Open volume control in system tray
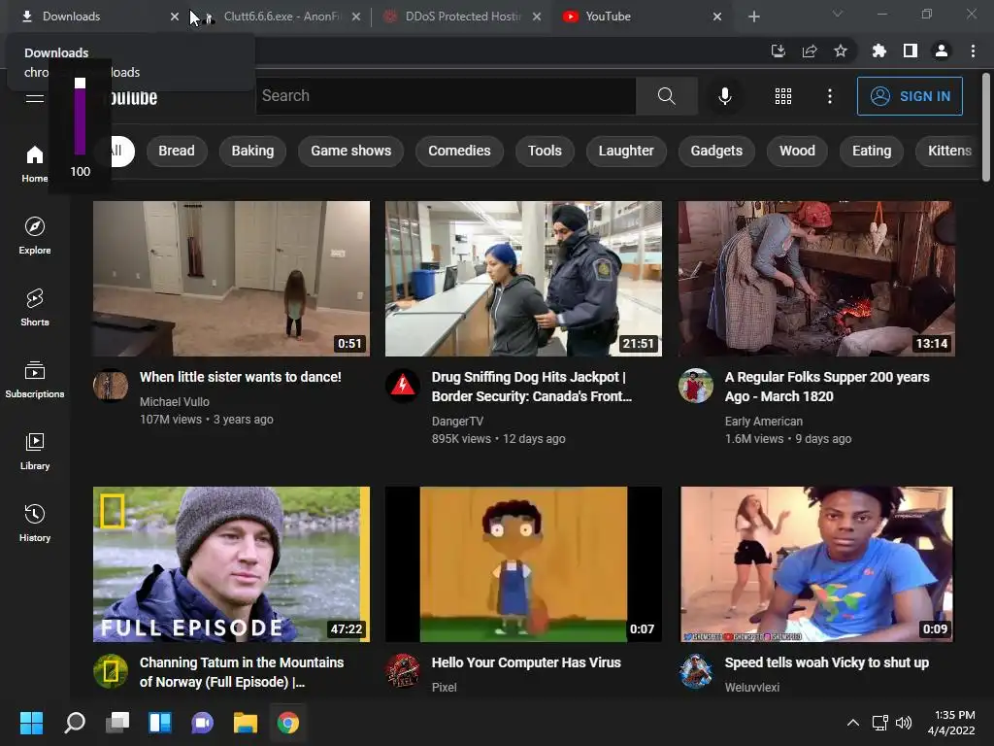The height and width of the screenshot is (746, 994). click(x=904, y=723)
